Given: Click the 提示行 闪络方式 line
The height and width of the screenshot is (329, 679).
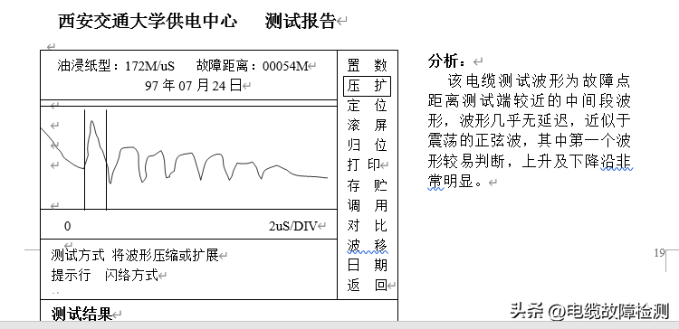Looking at the screenshot, I should coord(104,275).
